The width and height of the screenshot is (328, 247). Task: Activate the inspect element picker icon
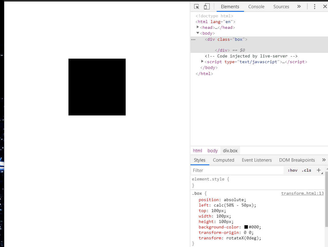[197, 7]
